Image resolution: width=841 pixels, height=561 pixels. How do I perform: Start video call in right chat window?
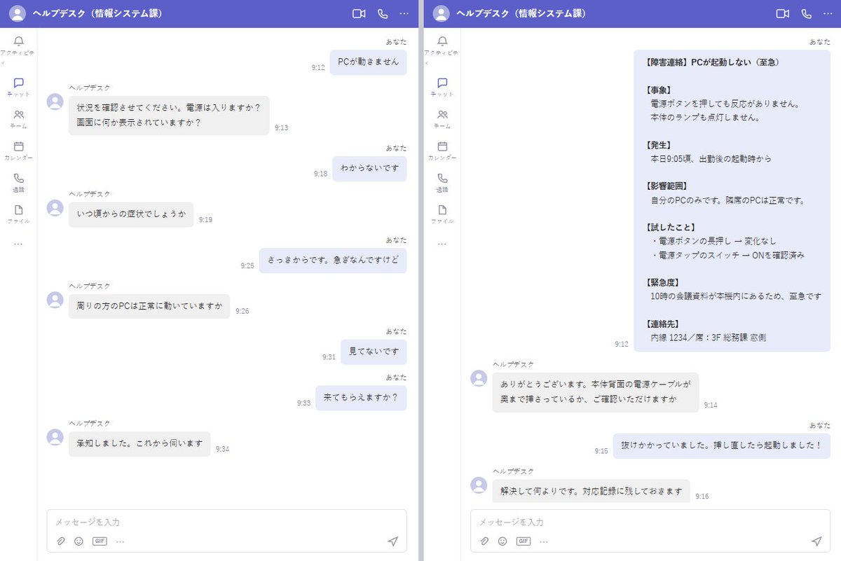[x=783, y=13]
